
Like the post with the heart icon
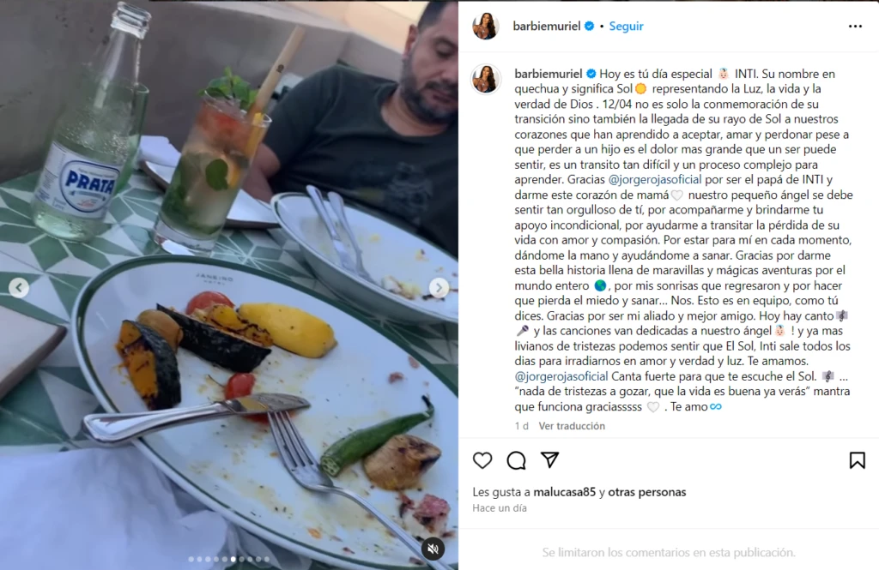482,460
